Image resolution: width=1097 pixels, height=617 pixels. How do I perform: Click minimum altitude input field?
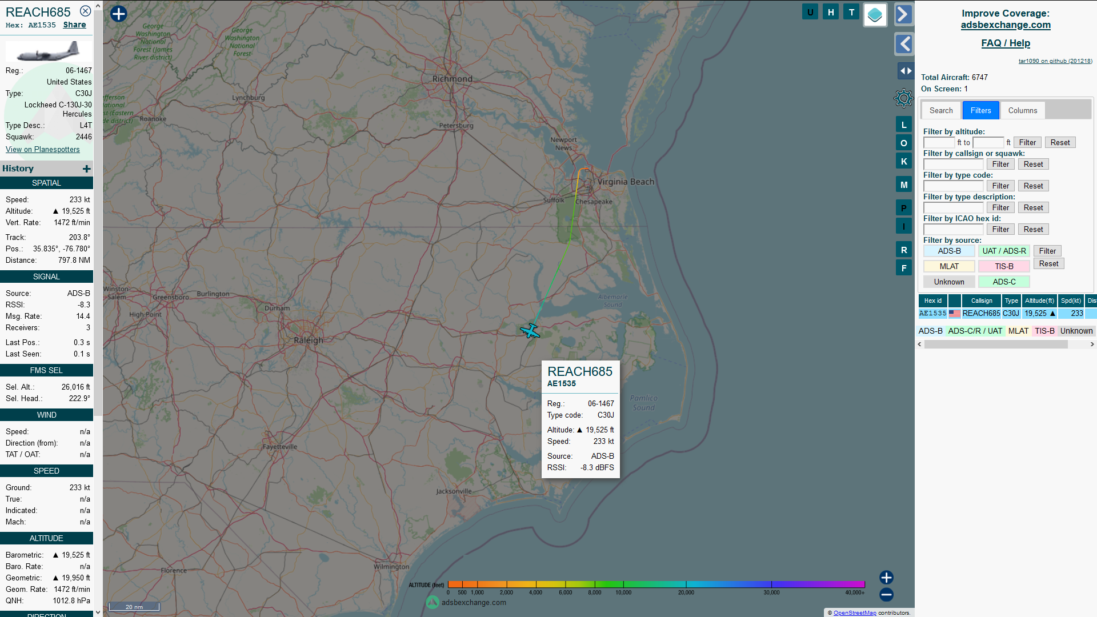(x=939, y=143)
